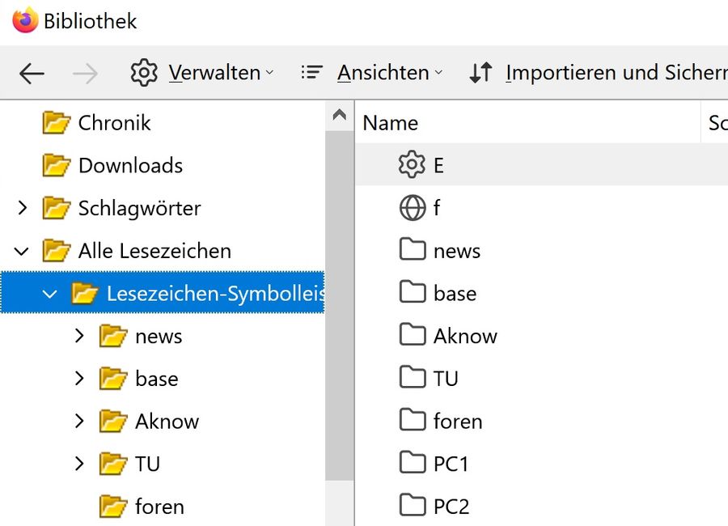The width and height of the screenshot is (728, 526).
Task: Expand the Aknow folder in sidebar
Action: click(x=78, y=421)
